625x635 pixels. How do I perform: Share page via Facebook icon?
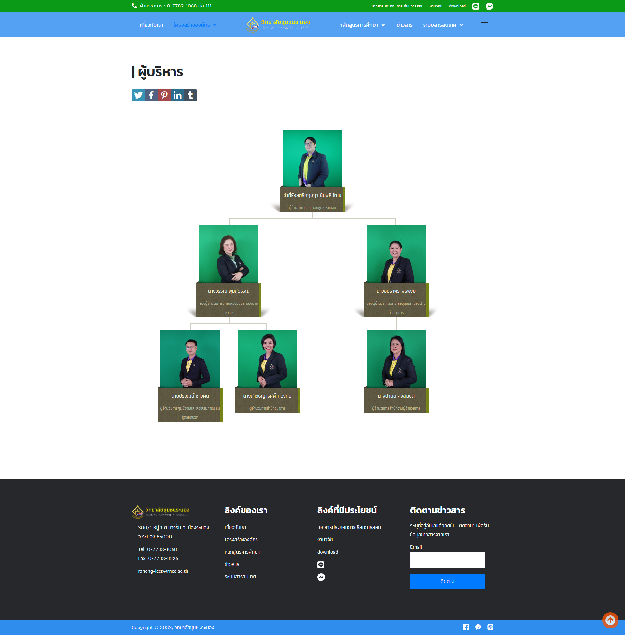[151, 95]
